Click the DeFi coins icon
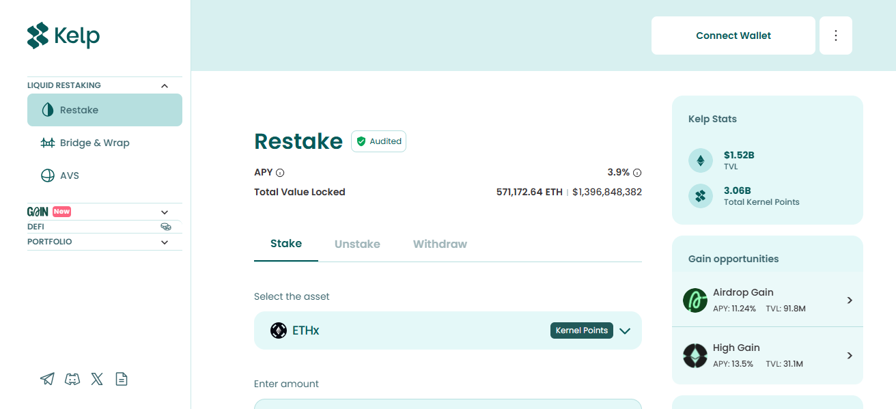This screenshot has height=409, width=896. pyautogui.click(x=165, y=227)
